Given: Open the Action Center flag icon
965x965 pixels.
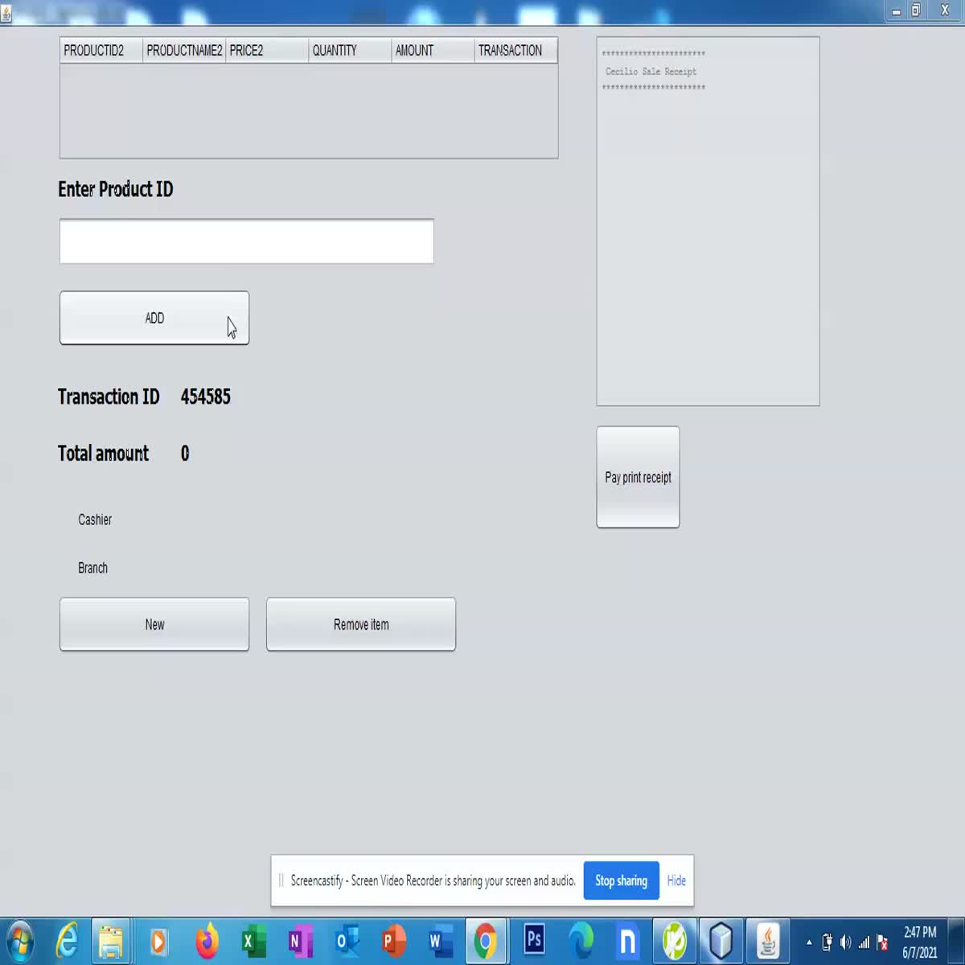Looking at the screenshot, I should 882,942.
